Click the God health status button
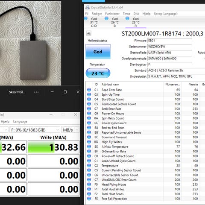The width and height of the screenshot is (205, 205). (98, 52)
